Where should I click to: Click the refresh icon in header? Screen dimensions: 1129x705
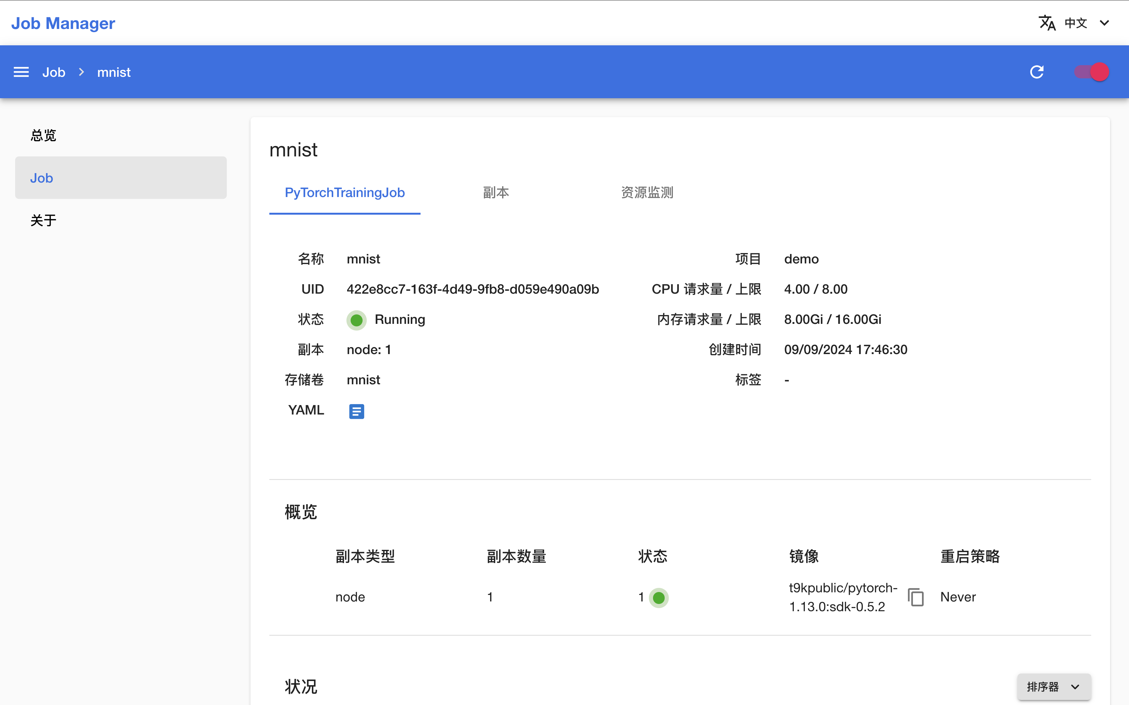click(x=1037, y=72)
